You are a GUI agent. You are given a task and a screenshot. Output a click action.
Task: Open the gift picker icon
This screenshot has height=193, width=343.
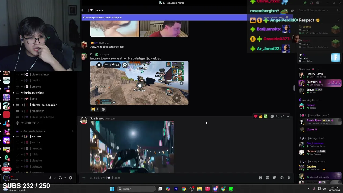[260, 178]
